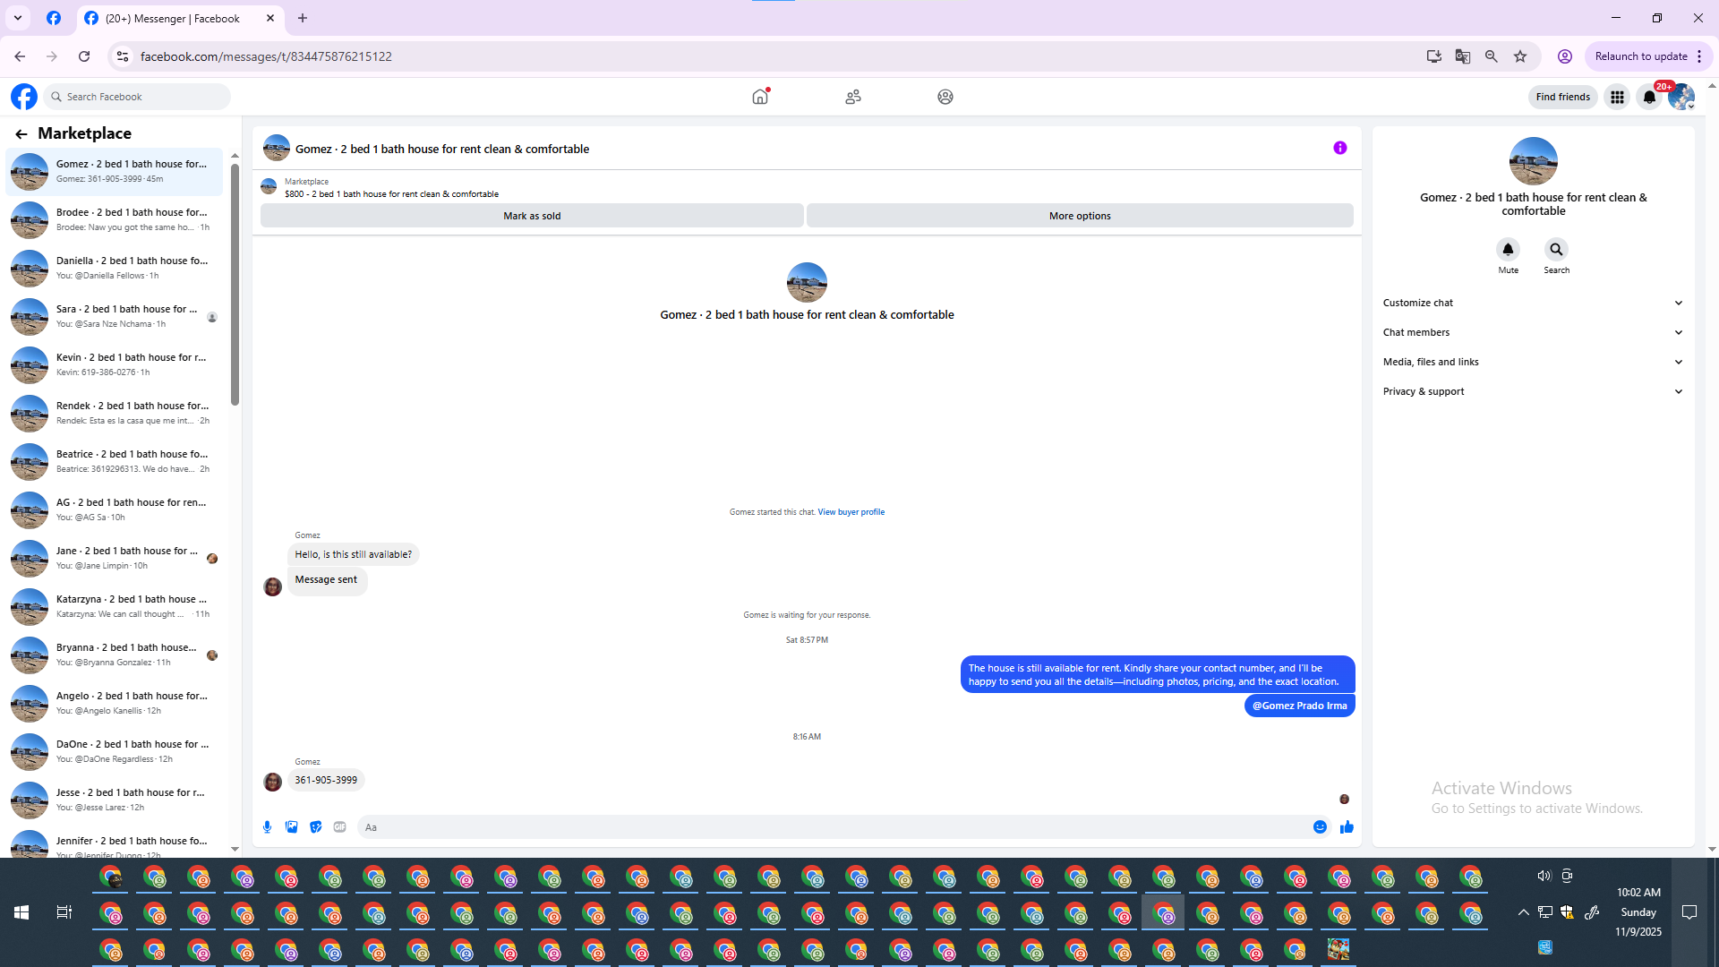Open the notifications bell
1719x967 pixels.
click(x=1649, y=97)
